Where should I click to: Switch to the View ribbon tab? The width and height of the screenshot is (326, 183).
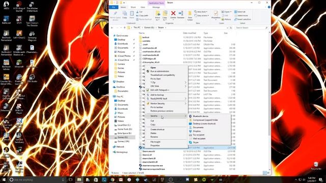pyautogui.click(x=143, y=7)
